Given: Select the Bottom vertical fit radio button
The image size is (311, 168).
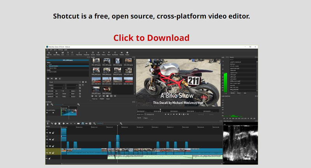Looking at the screenshot, I should [x=70, y=96].
